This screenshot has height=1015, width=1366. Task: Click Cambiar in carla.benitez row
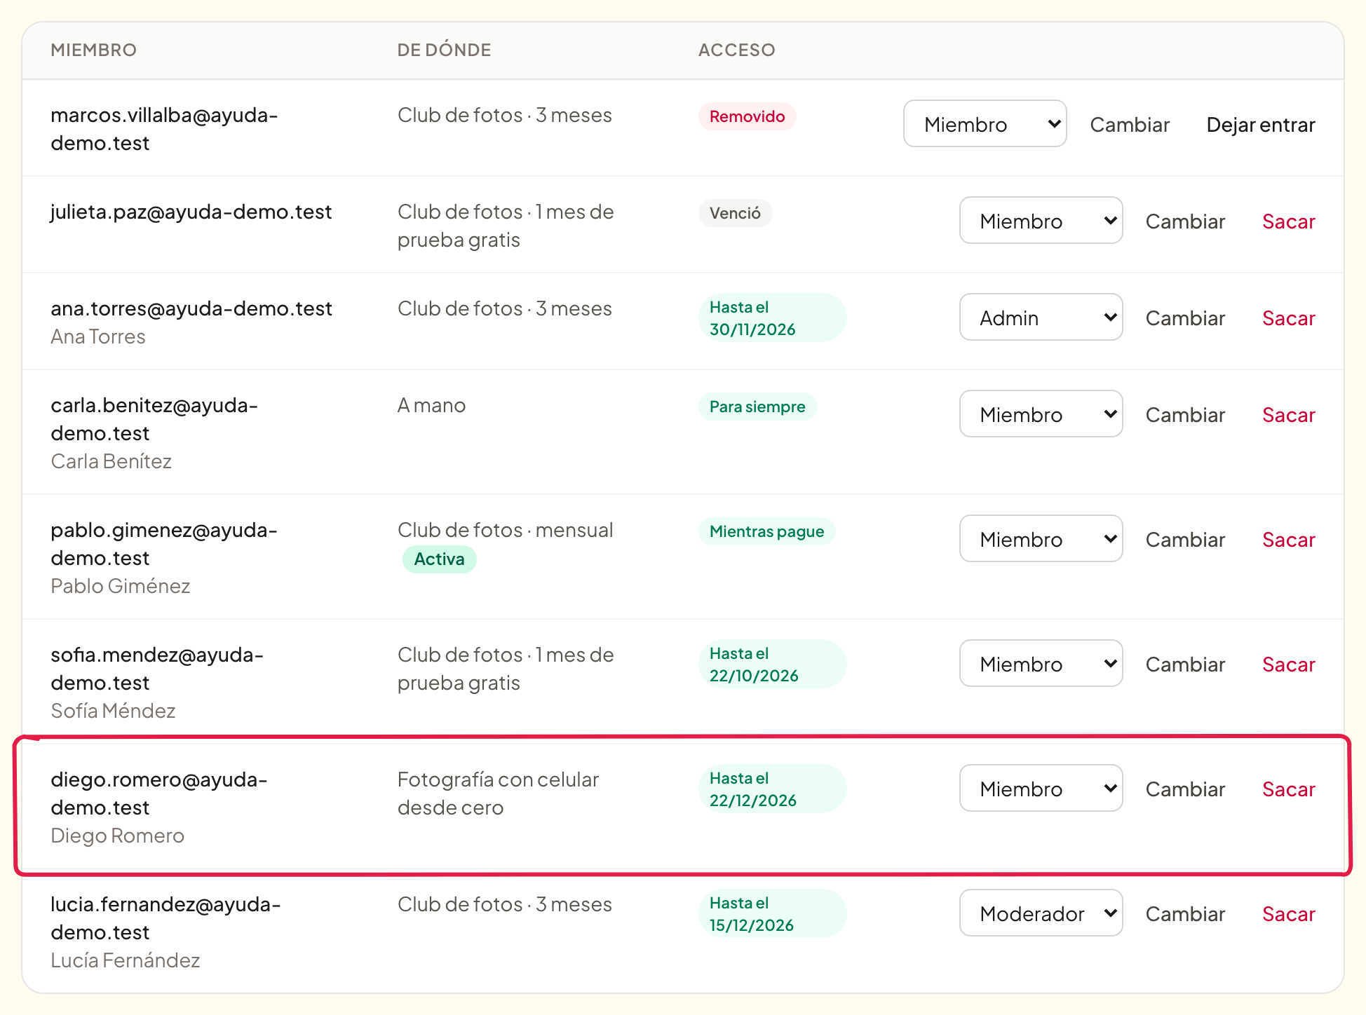pyautogui.click(x=1185, y=415)
